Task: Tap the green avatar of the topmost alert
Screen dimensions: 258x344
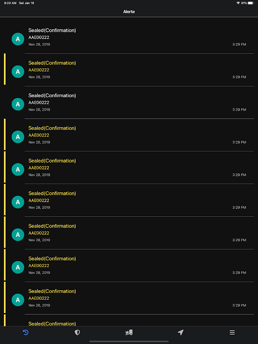Action: pos(18,39)
